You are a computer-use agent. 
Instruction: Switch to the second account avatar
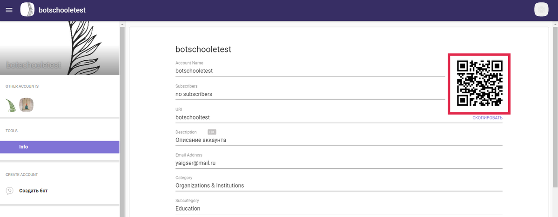pyautogui.click(x=27, y=105)
